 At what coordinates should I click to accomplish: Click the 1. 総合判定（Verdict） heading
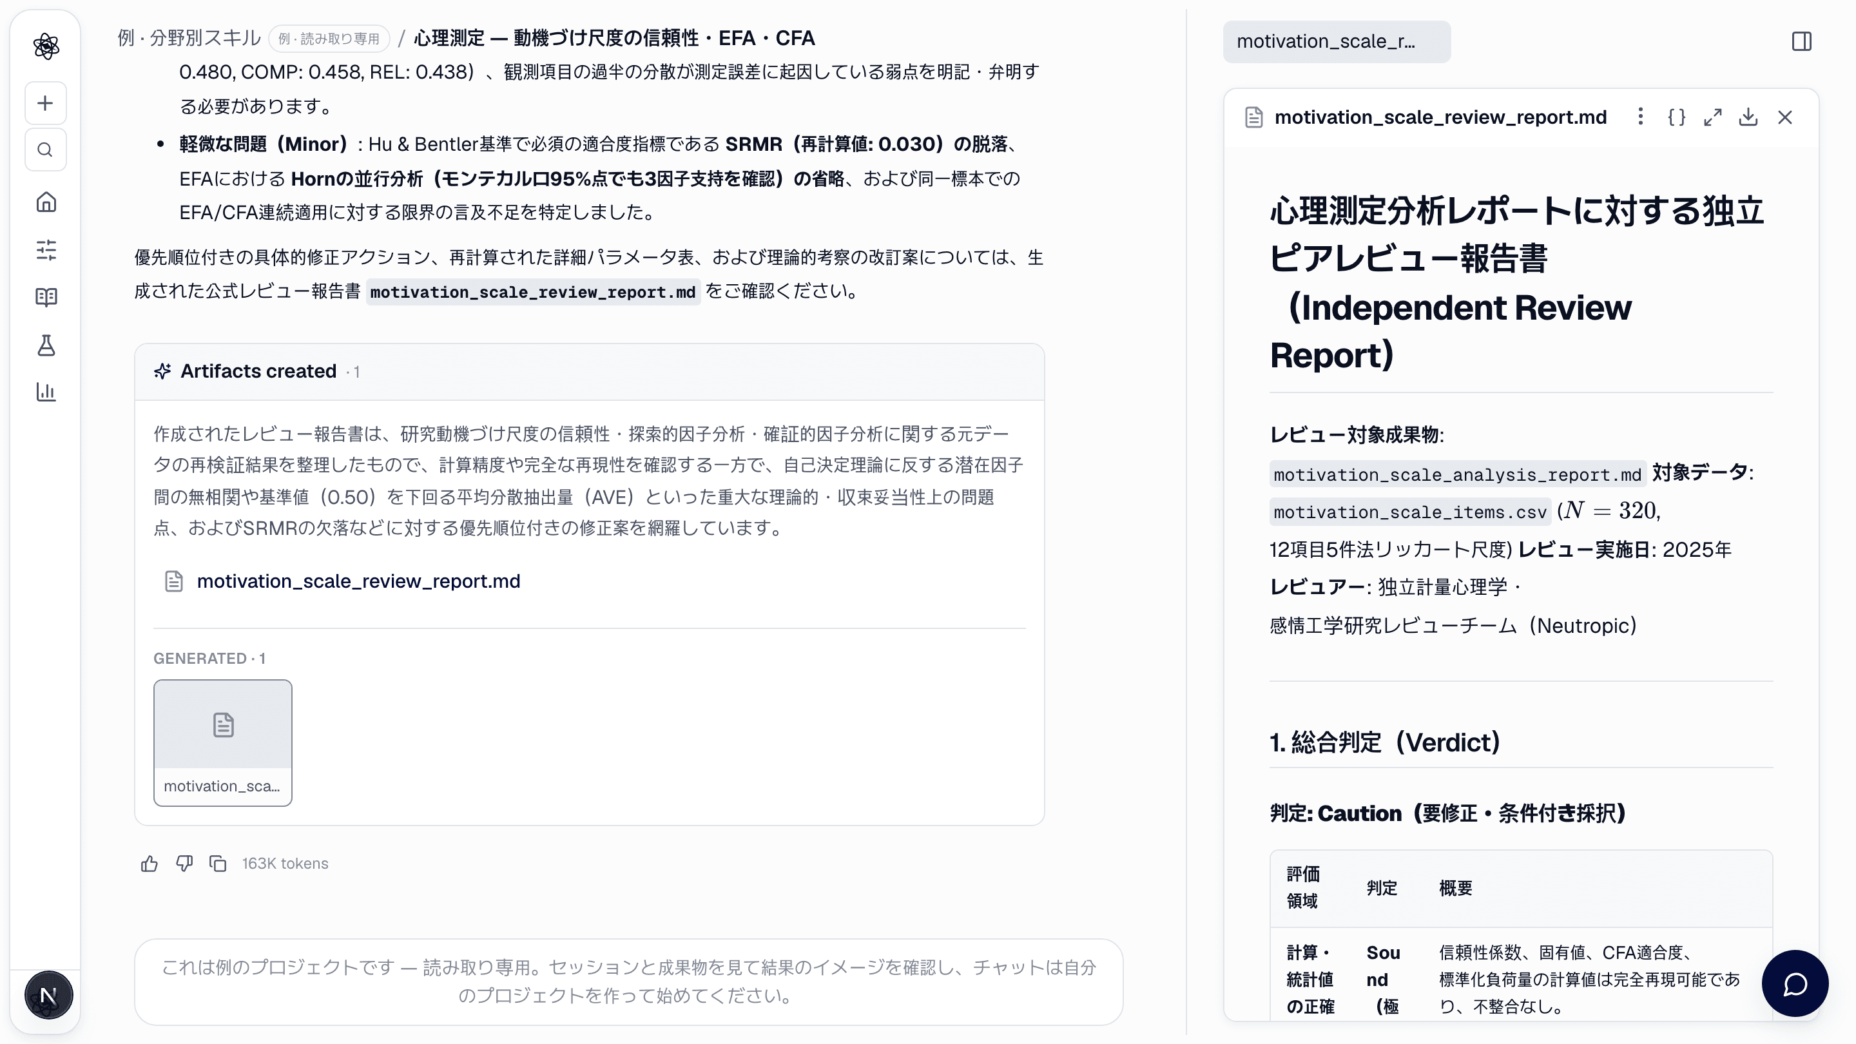1384,742
